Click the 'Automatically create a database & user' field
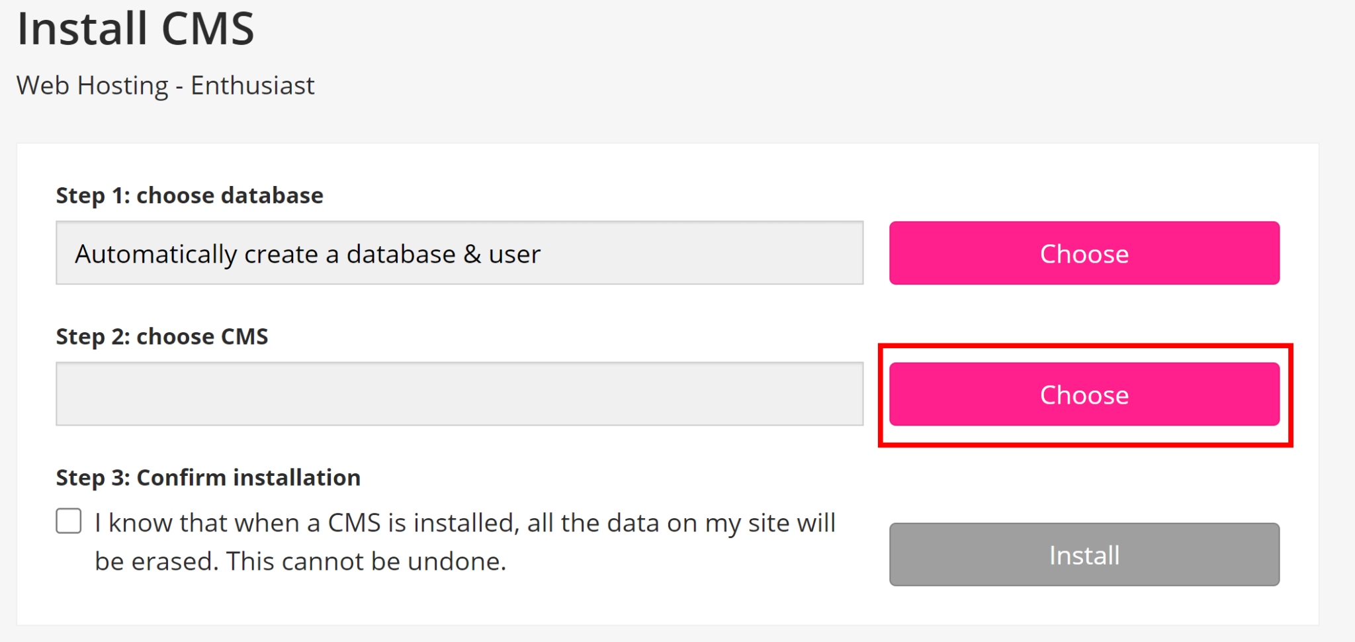Image resolution: width=1355 pixels, height=642 pixels. 459,253
